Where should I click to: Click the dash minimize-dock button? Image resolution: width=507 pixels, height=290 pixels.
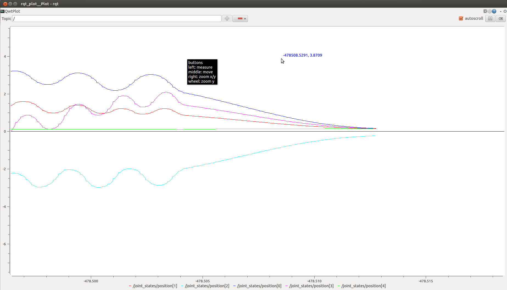coord(501,11)
